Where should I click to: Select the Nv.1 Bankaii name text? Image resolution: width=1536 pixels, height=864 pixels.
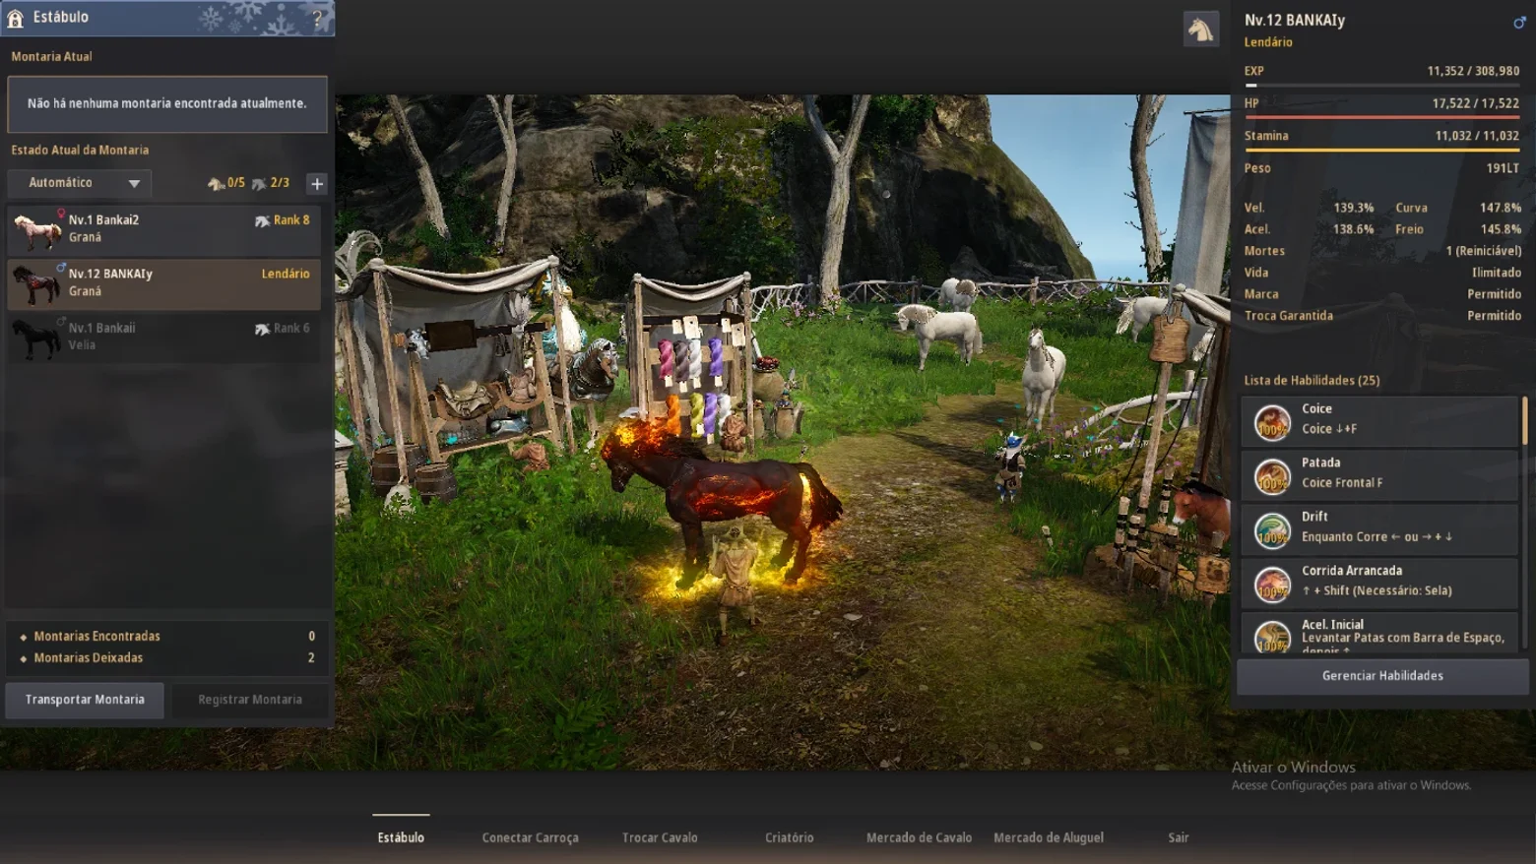point(101,329)
